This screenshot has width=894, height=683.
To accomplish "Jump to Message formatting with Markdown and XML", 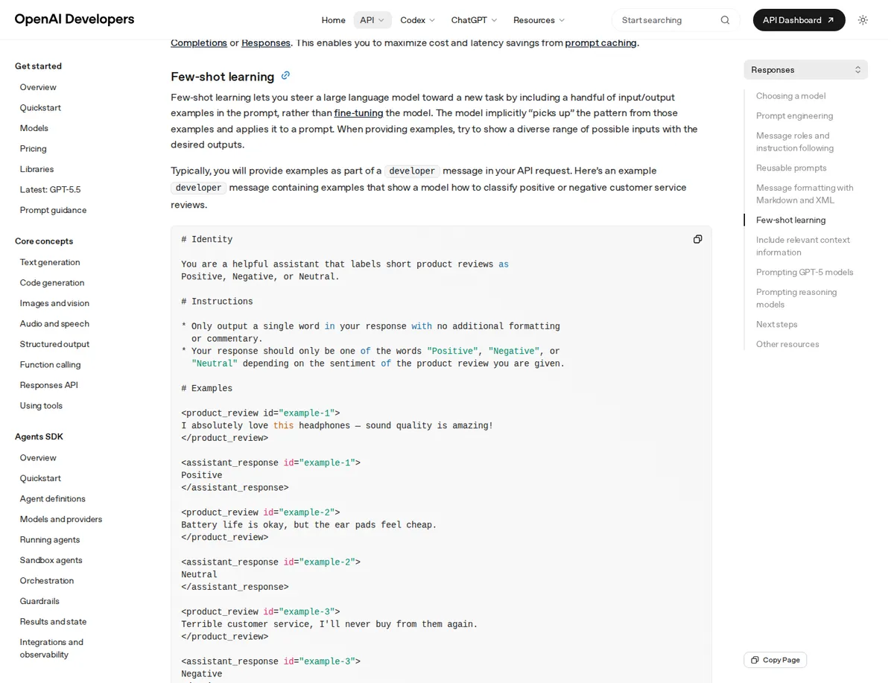I will coord(805,194).
